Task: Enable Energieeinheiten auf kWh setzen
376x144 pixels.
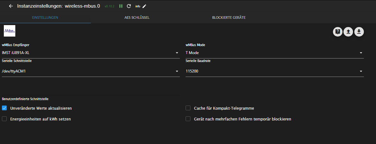Action: click(x=4, y=119)
